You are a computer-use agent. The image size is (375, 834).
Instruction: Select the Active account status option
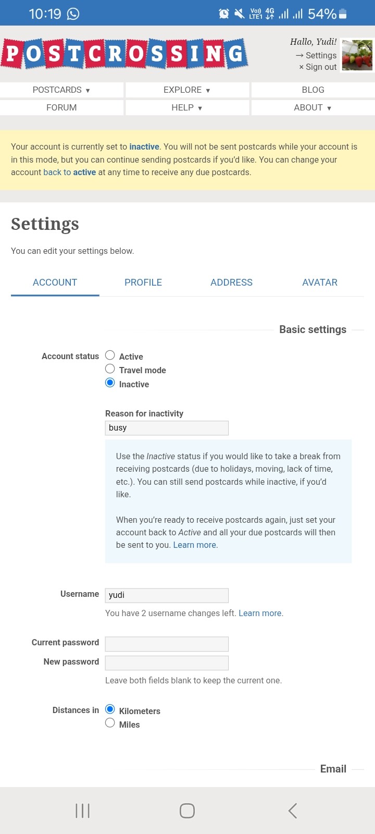[110, 355]
